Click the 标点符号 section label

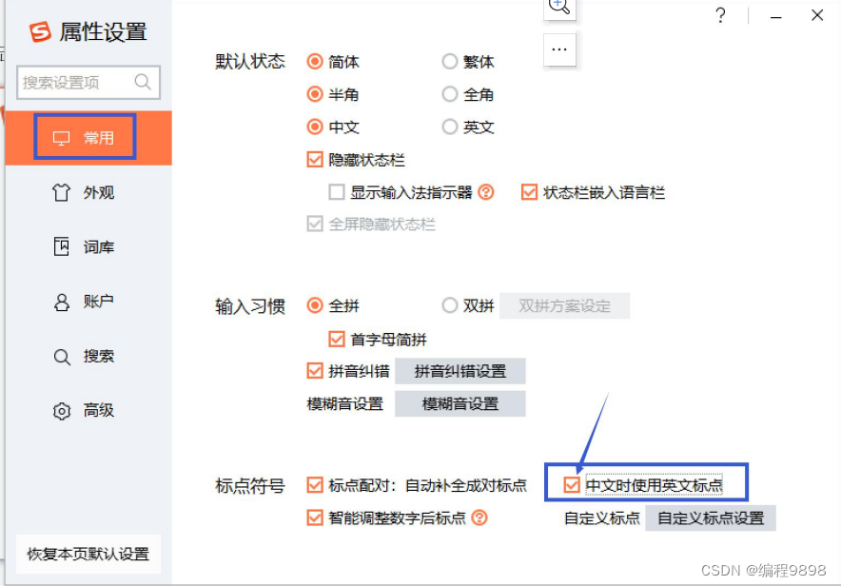tap(250, 486)
